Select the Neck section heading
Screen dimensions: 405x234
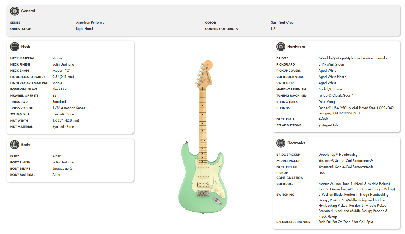(26, 47)
